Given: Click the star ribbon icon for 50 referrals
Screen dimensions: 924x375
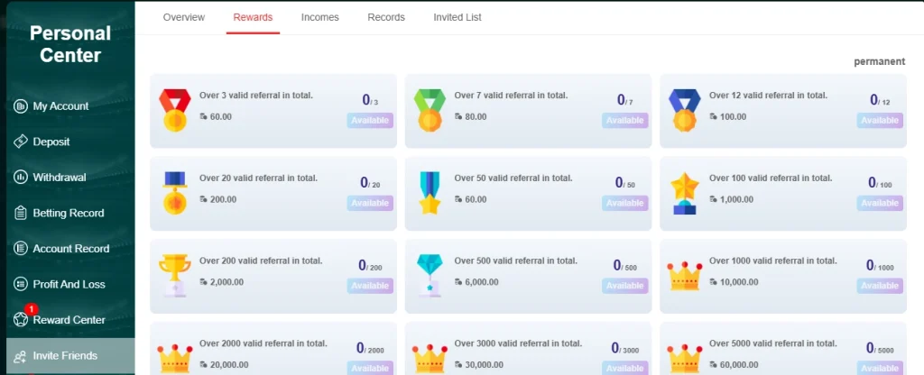Looking at the screenshot, I should coord(430,192).
